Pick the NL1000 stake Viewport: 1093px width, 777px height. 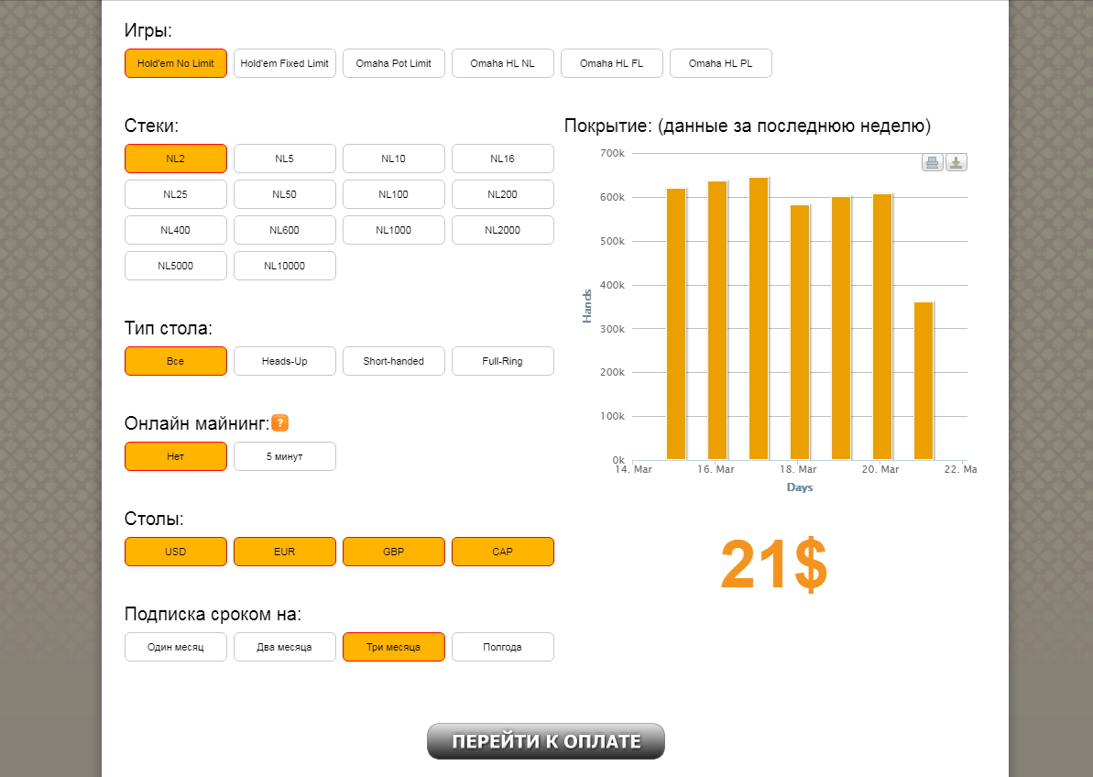[x=394, y=230]
